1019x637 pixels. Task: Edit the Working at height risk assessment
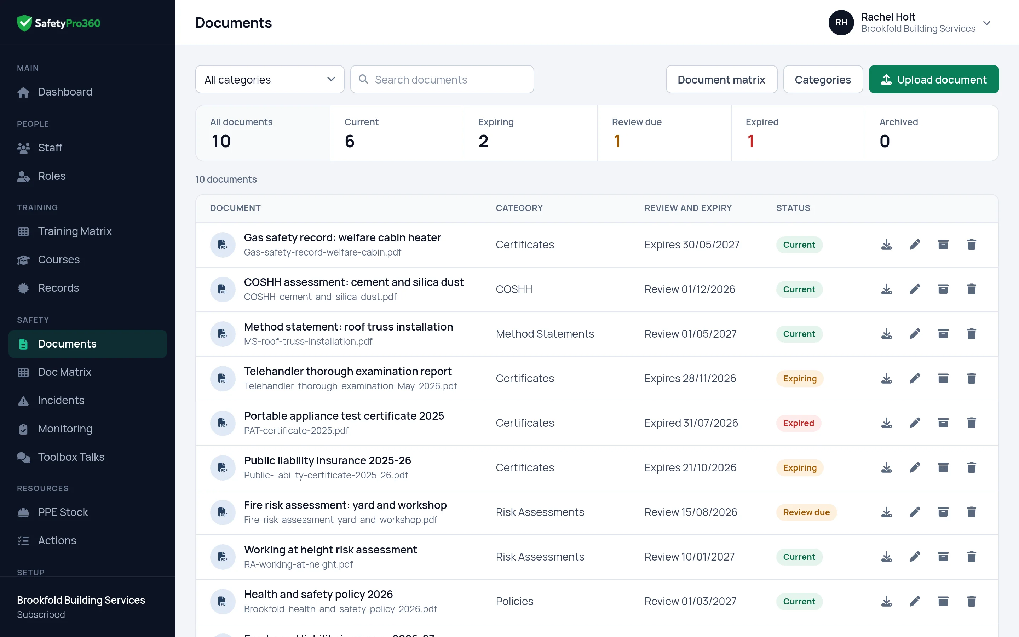coord(915,557)
